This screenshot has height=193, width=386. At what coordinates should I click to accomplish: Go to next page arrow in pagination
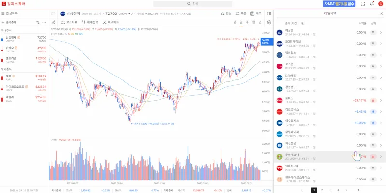click(358, 190)
